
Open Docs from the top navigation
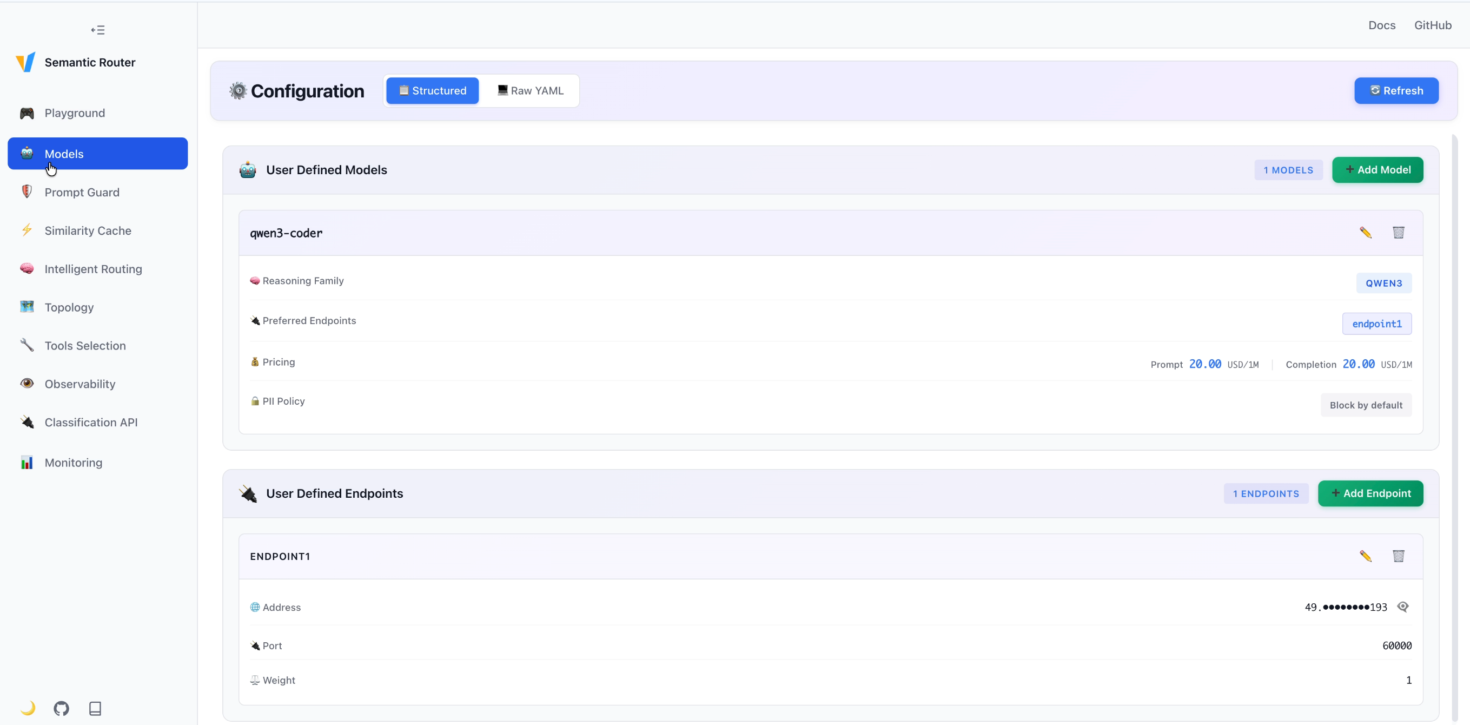point(1381,25)
